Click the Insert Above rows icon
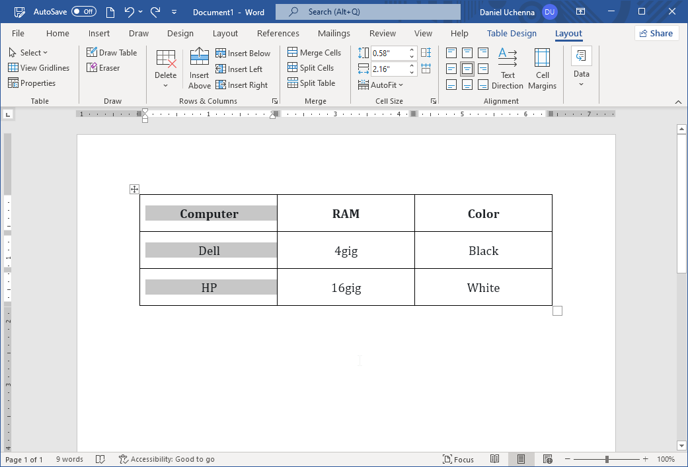 coord(200,68)
